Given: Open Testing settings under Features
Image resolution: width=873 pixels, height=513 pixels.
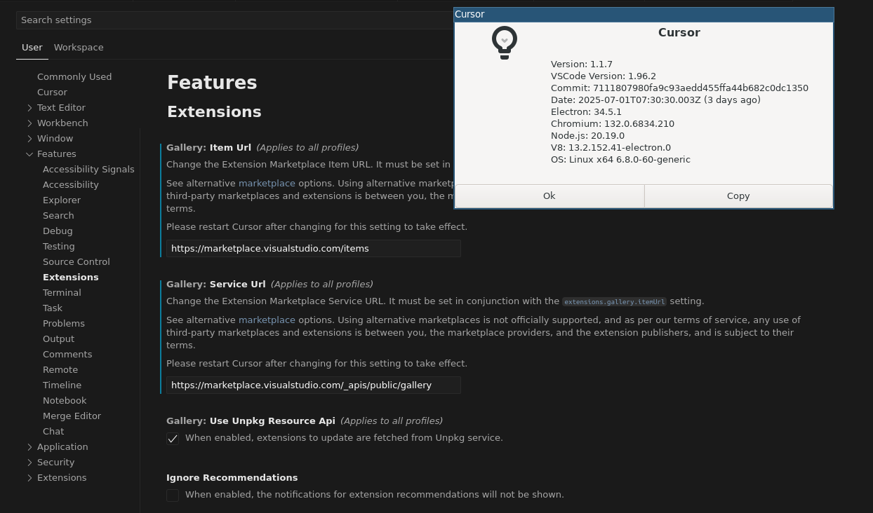Looking at the screenshot, I should click(x=59, y=247).
